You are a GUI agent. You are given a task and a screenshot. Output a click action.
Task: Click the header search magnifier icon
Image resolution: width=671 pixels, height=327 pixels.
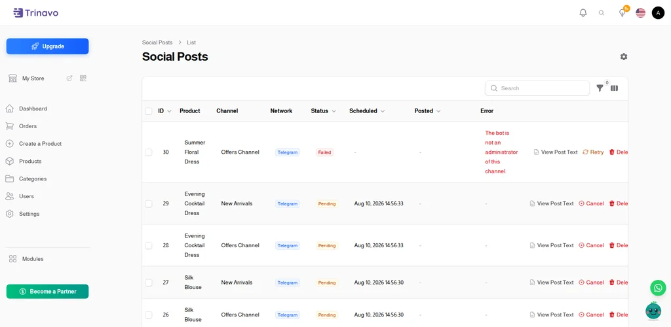[x=602, y=13]
